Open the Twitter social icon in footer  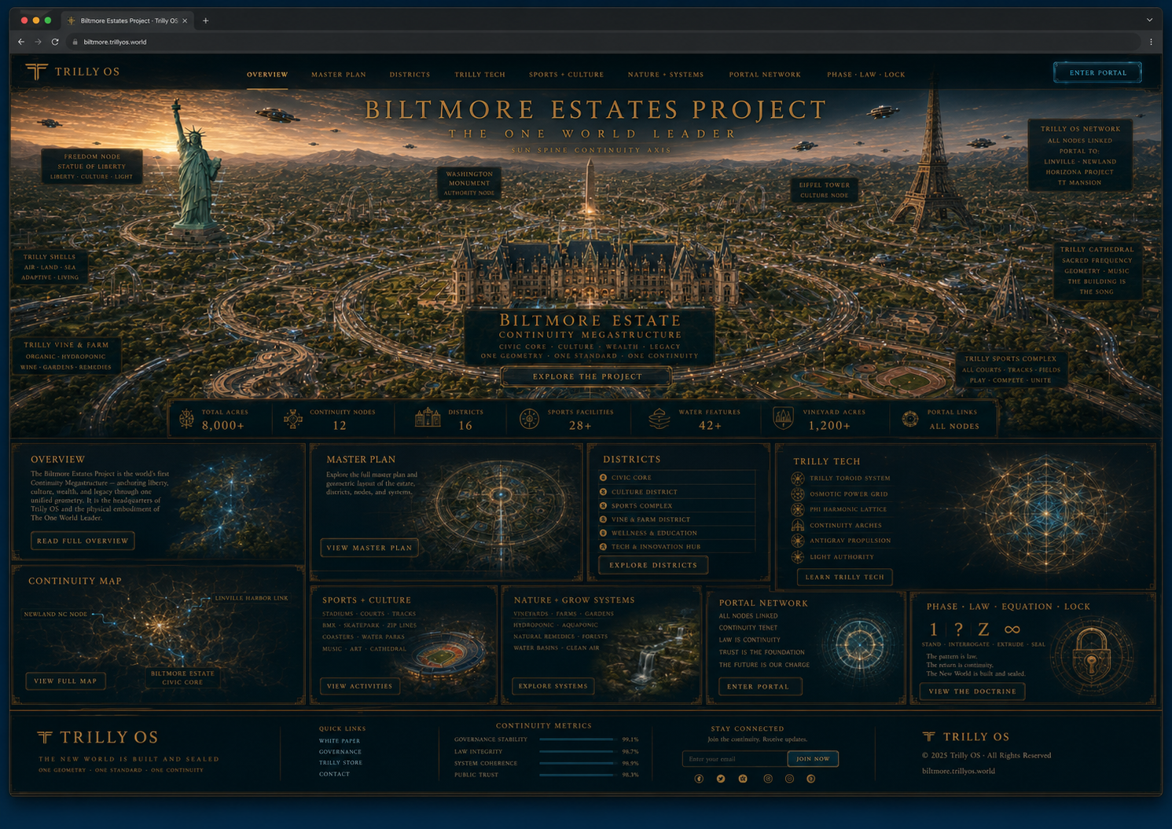click(721, 779)
